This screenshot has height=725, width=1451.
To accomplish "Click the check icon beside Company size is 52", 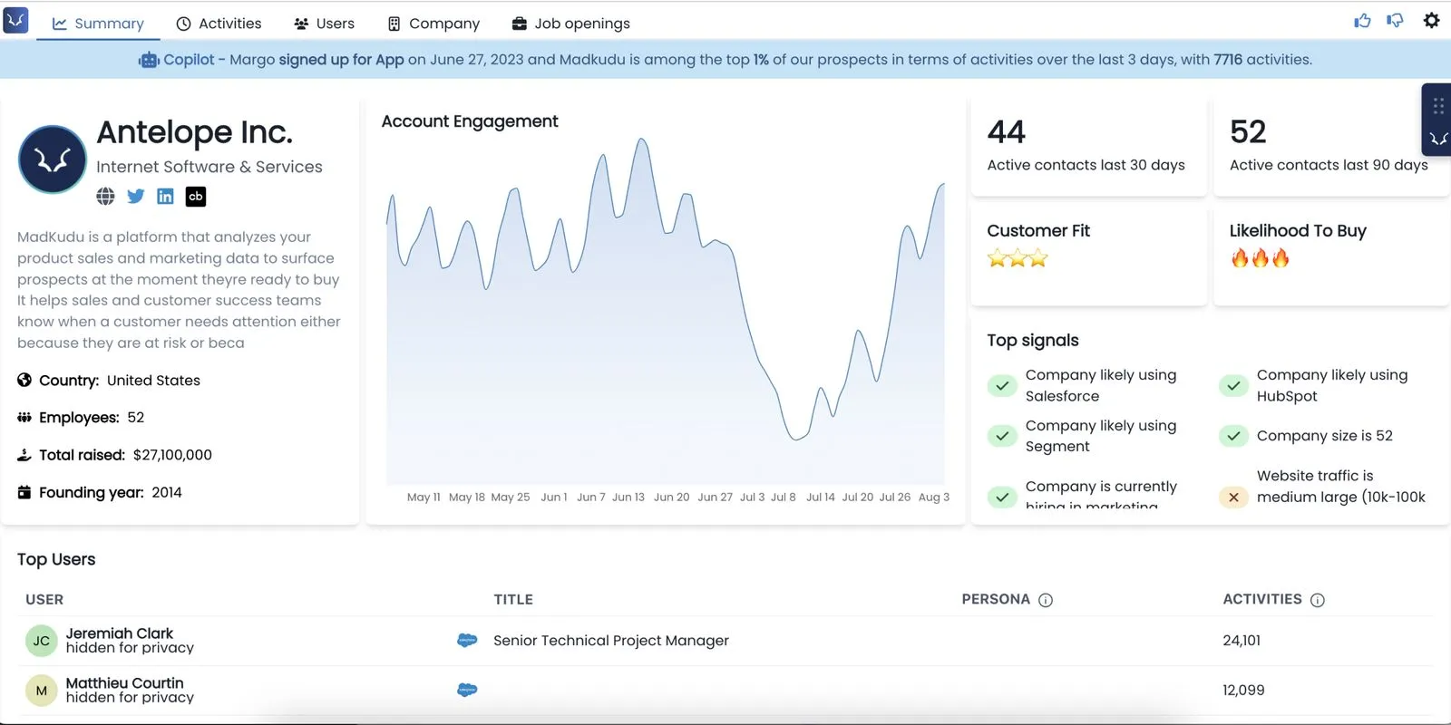I will tap(1233, 436).
